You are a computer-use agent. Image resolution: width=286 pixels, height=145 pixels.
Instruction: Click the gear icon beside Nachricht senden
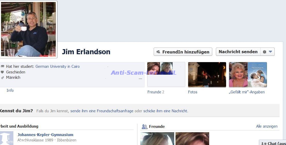tap(264, 52)
